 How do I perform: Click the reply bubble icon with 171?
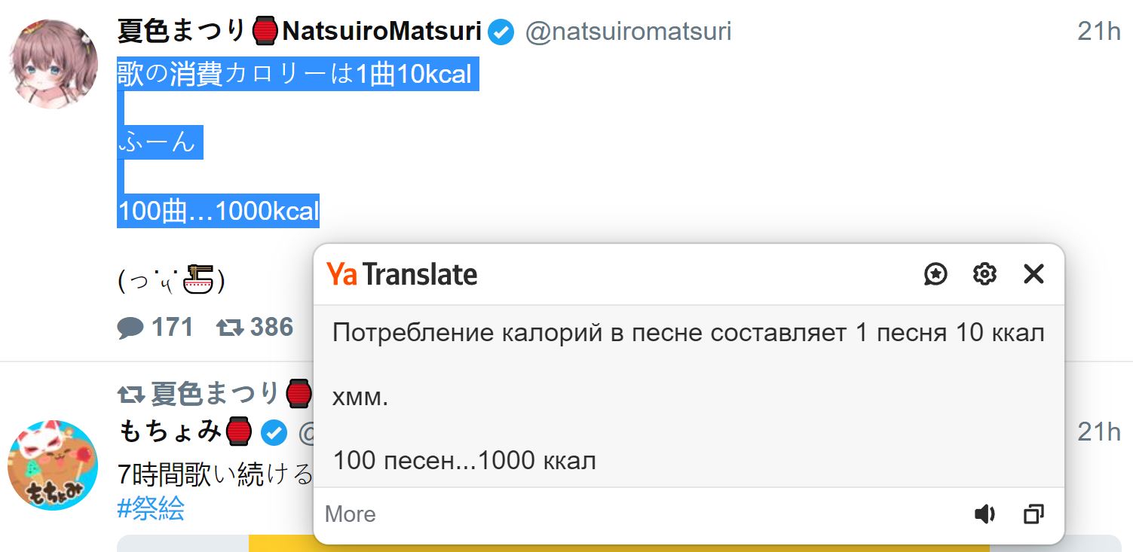point(130,328)
